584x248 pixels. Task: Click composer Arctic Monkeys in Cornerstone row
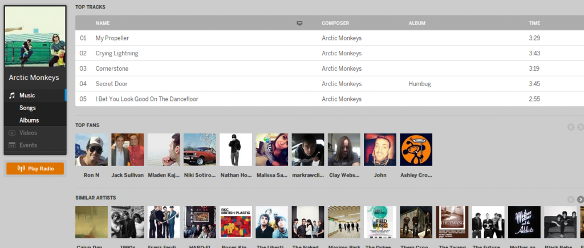click(342, 68)
